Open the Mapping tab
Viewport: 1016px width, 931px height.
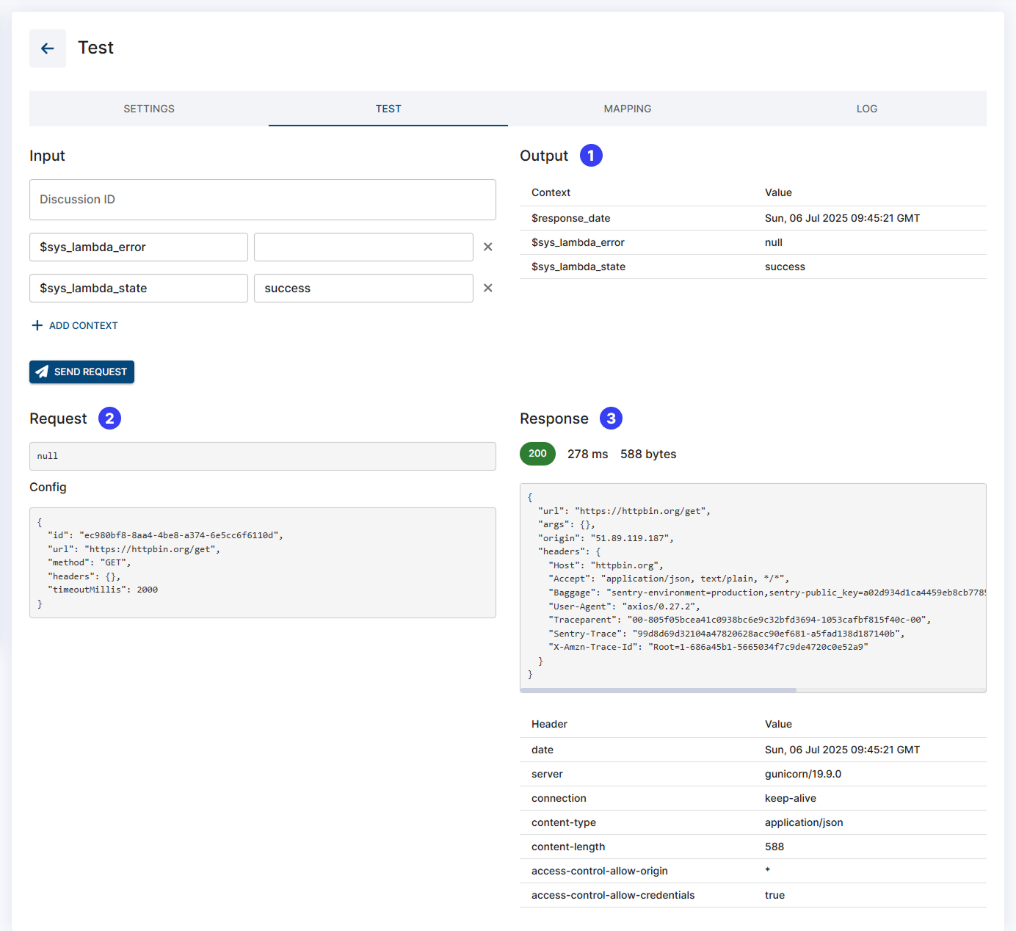point(627,109)
